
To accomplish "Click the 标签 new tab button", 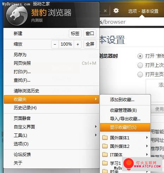I will pos(75,34).
